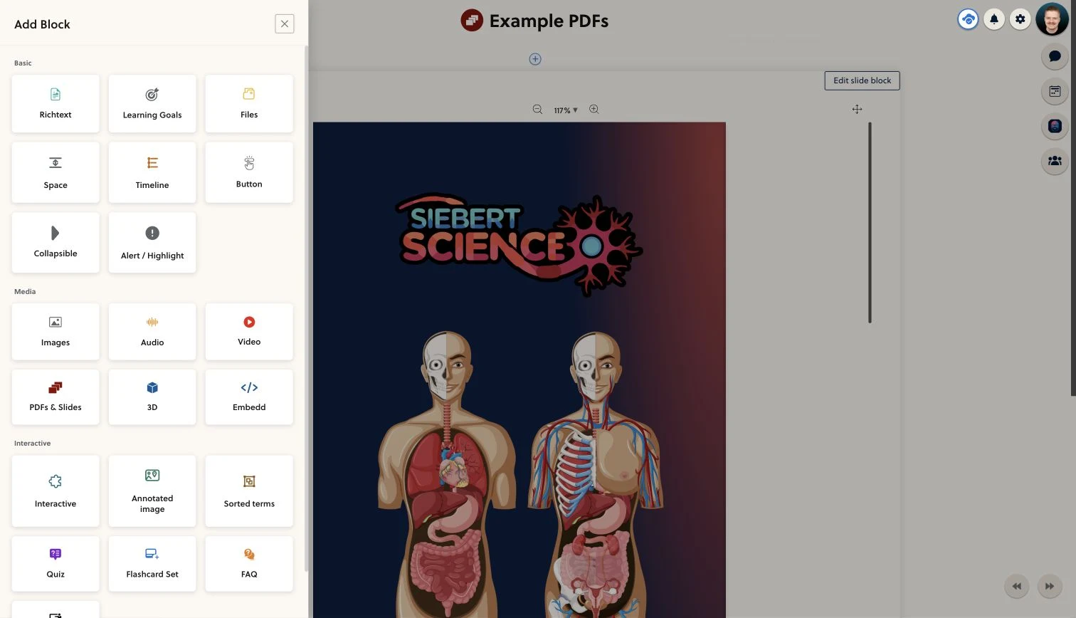Open the notifications bell
The height and width of the screenshot is (618, 1076).
click(x=994, y=19)
